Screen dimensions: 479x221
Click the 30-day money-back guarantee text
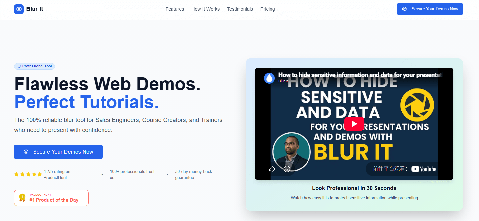tap(194, 175)
